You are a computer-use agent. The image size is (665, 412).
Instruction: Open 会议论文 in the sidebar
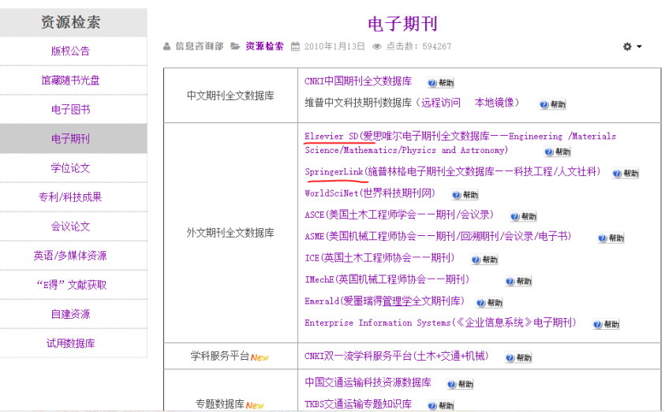[x=70, y=227]
